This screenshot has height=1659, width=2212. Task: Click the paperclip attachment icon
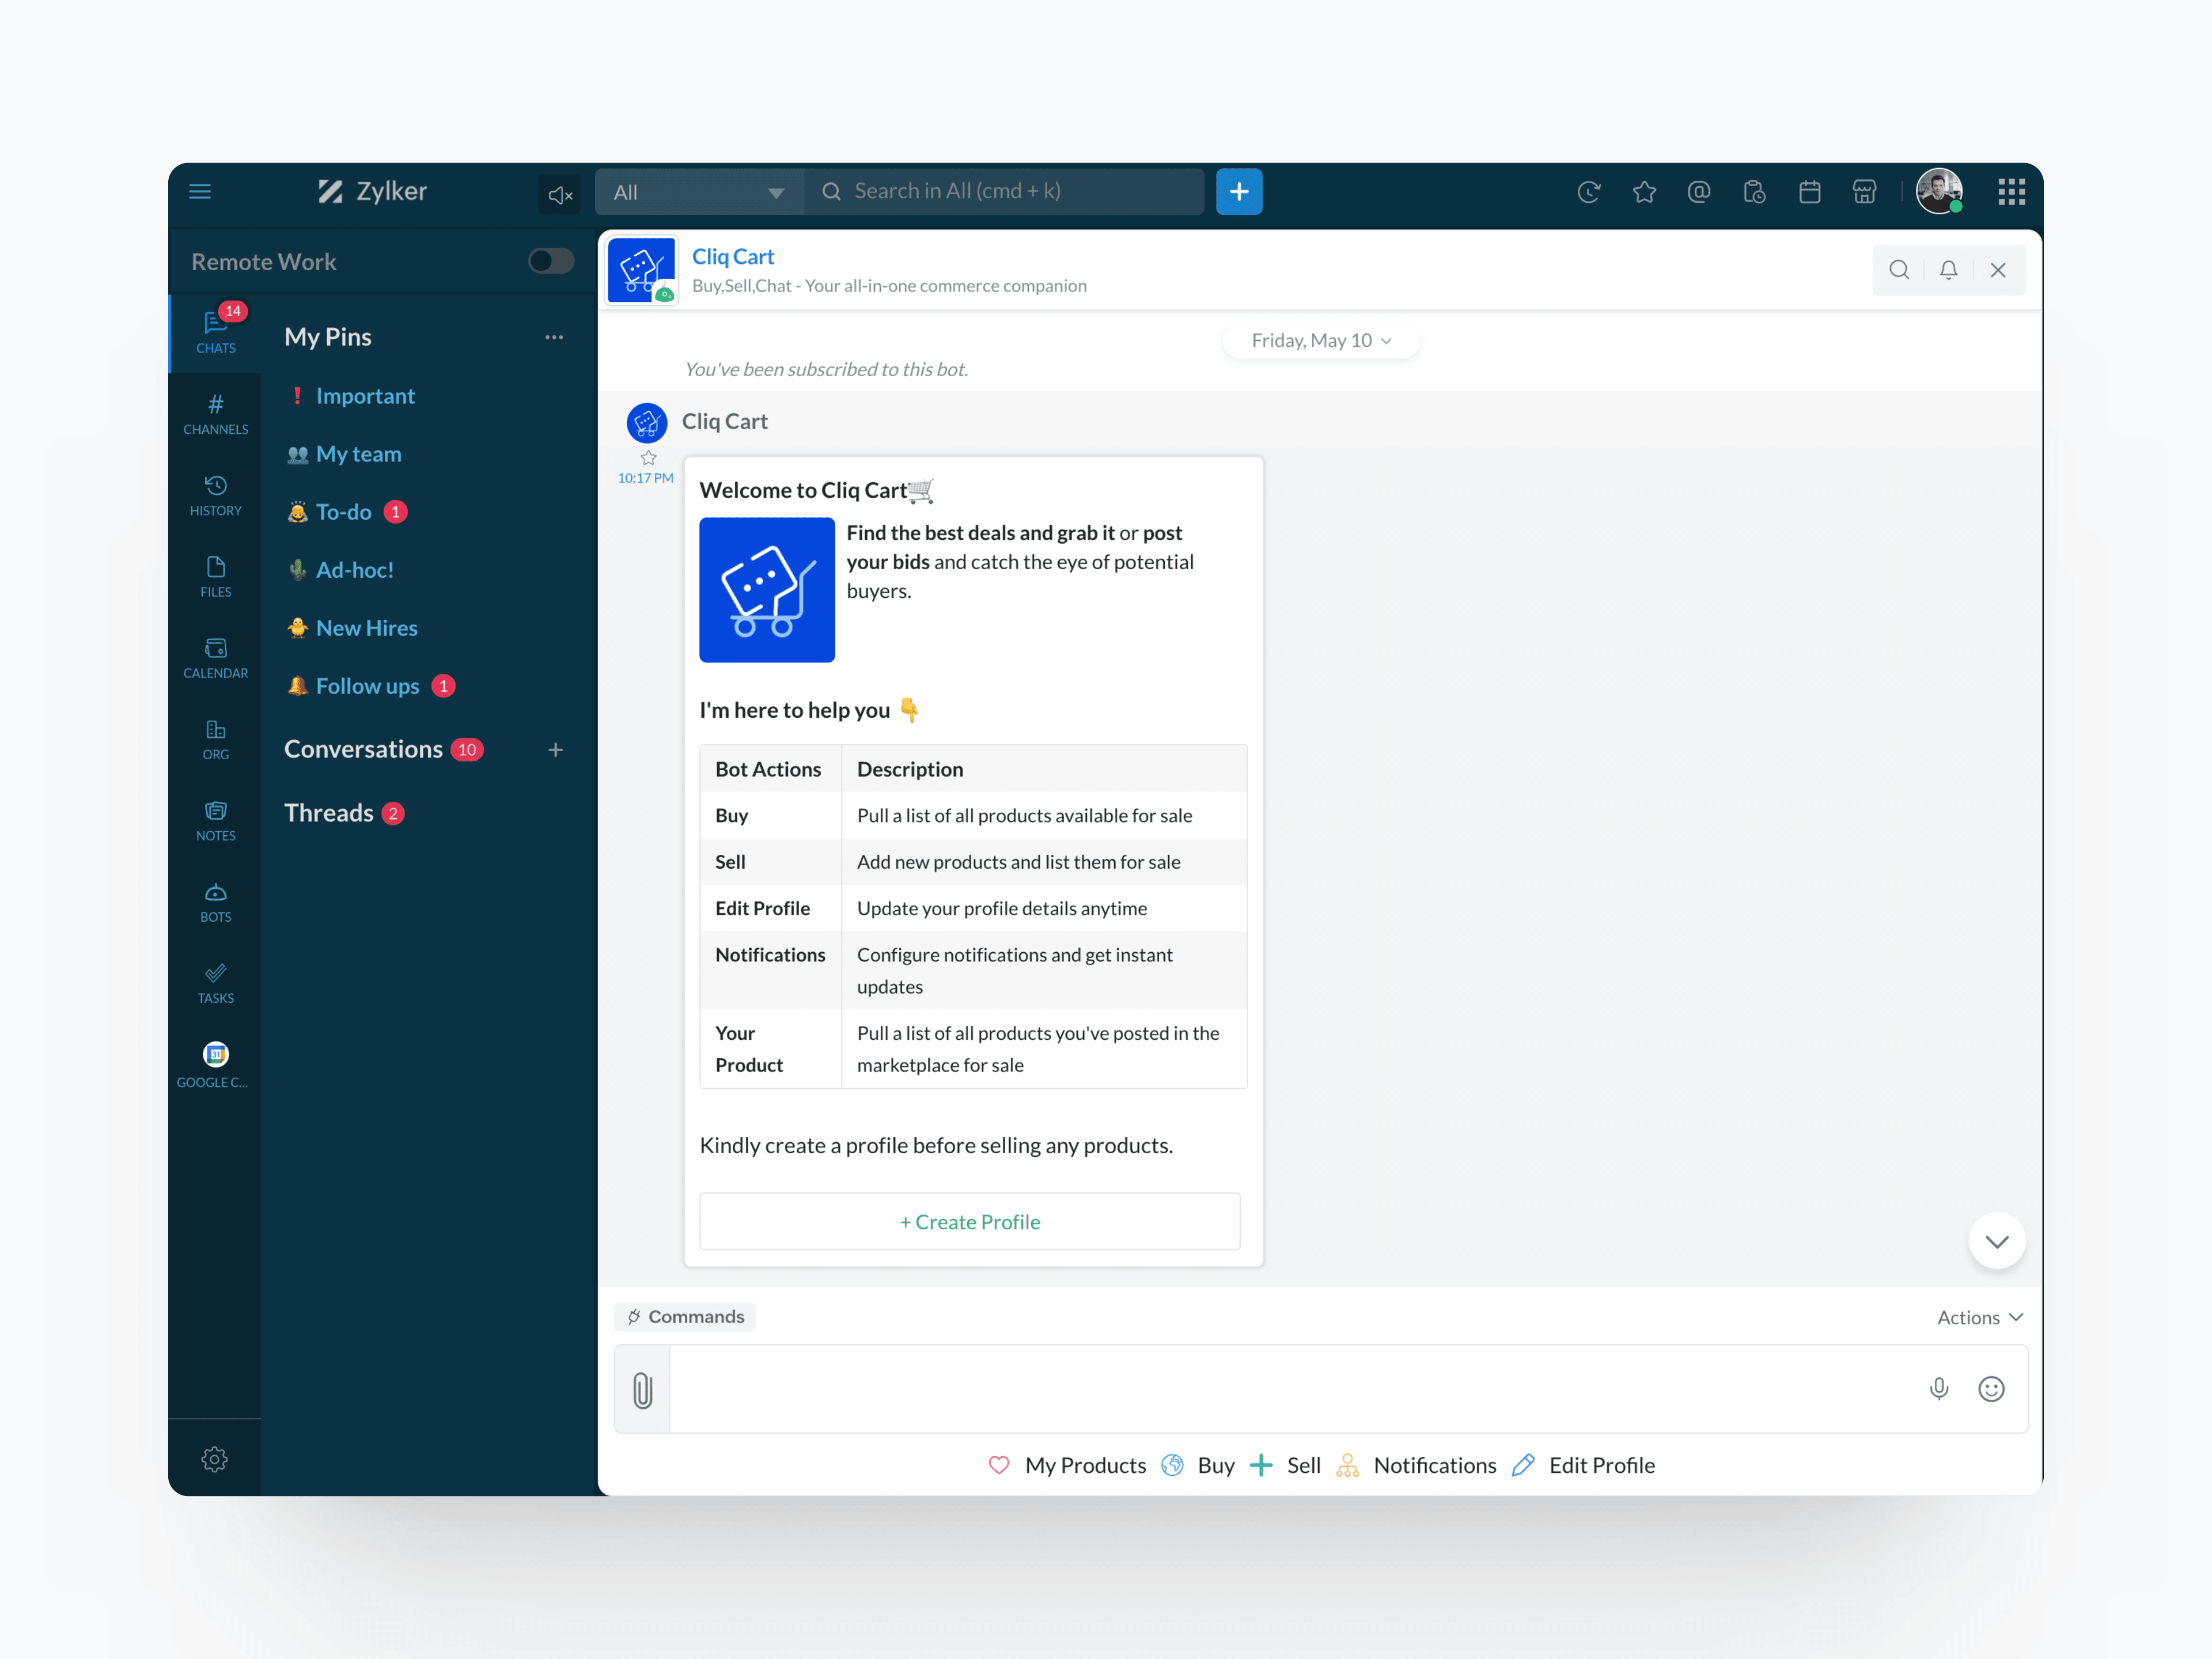[642, 1389]
